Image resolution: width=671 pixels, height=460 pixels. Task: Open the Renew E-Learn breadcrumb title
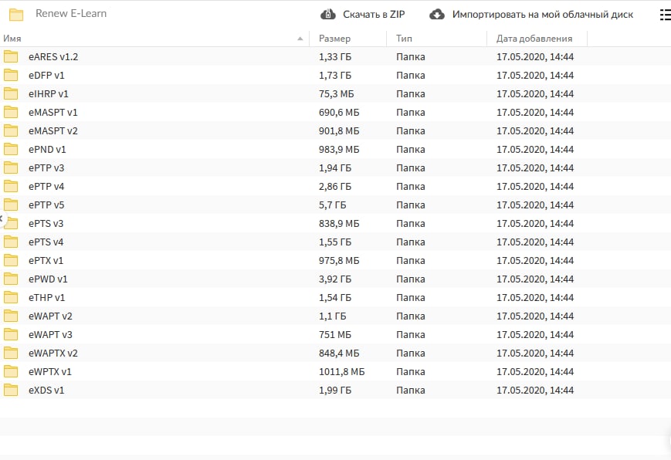point(71,13)
